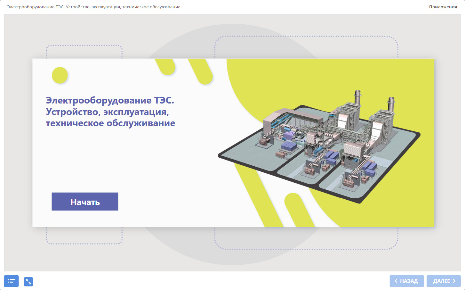The height and width of the screenshot is (290, 465).
Task: Click the right chevron inside ДАЛЕЕ
Action: click(454, 281)
